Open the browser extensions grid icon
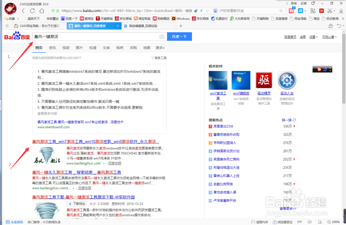346x225 pixels. (x=313, y=11)
